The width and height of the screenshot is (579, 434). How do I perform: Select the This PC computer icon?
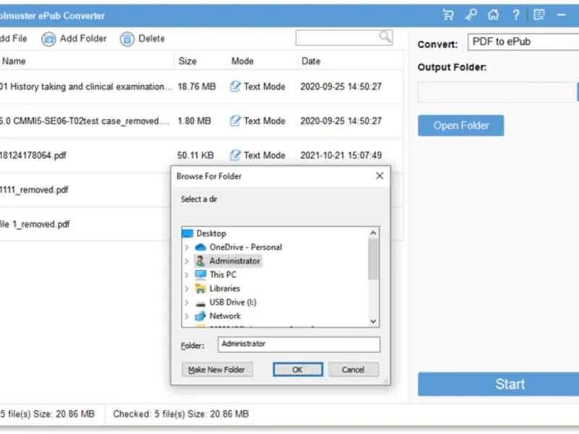coord(200,275)
